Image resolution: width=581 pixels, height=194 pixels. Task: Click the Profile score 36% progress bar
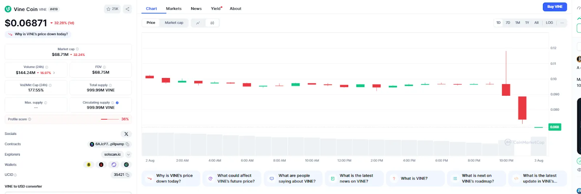[110, 119]
